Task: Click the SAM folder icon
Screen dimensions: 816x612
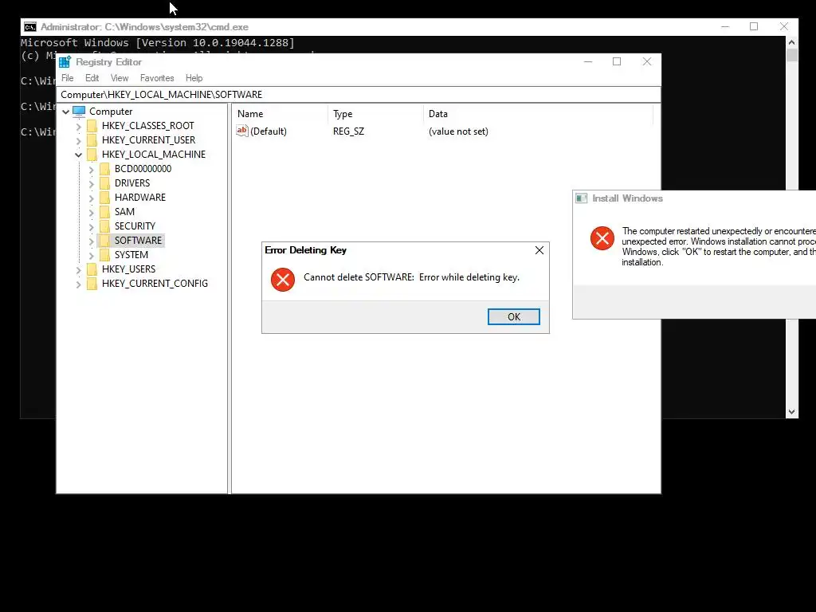Action: 104,212
